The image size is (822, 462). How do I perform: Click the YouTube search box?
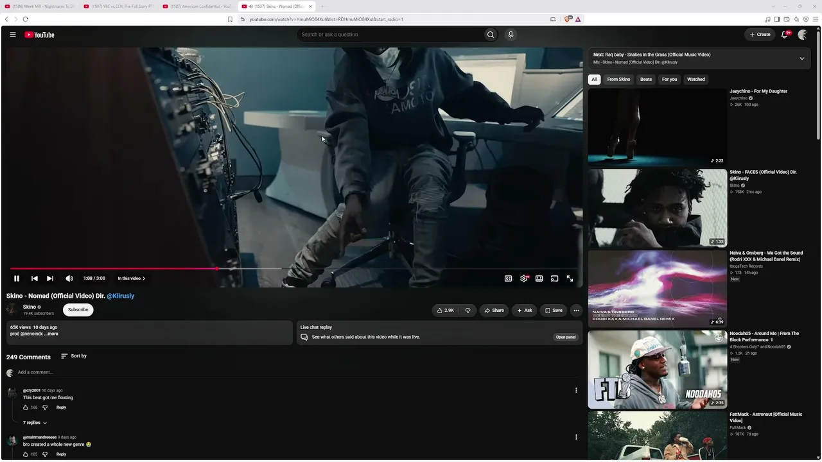390,35
